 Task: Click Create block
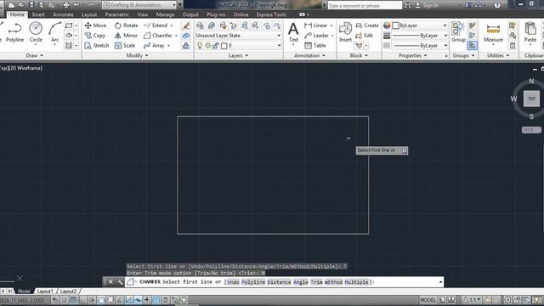(x=367, y=25)
